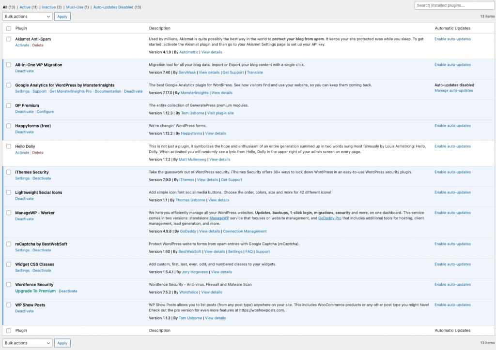Click the GoDaddy Pro link in description

click(x=329, y=218)
